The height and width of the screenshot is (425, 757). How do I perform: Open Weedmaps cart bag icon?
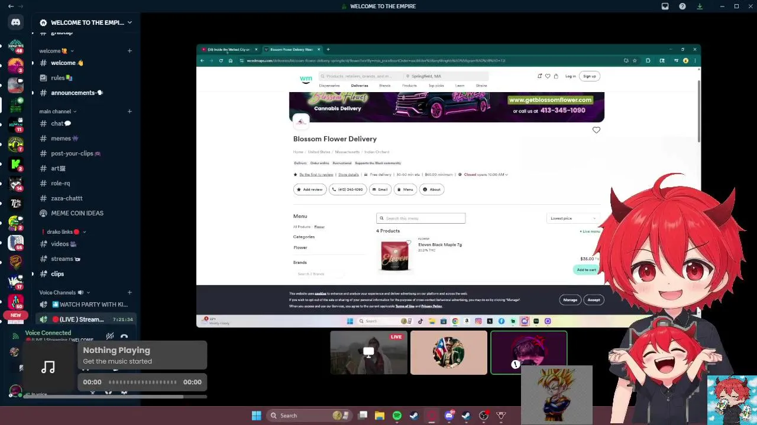[555, 76]
